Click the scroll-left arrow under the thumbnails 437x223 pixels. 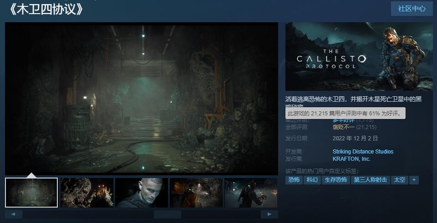[x=14, y=214]
